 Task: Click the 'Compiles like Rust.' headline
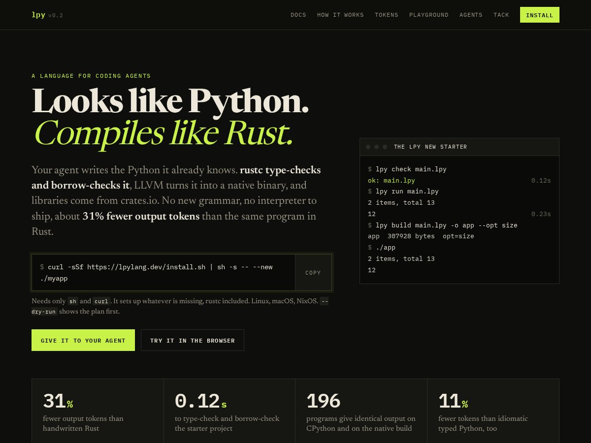(x=164, y=133)
